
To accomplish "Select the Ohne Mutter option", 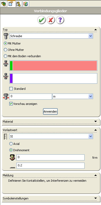I will click(5, 50).
